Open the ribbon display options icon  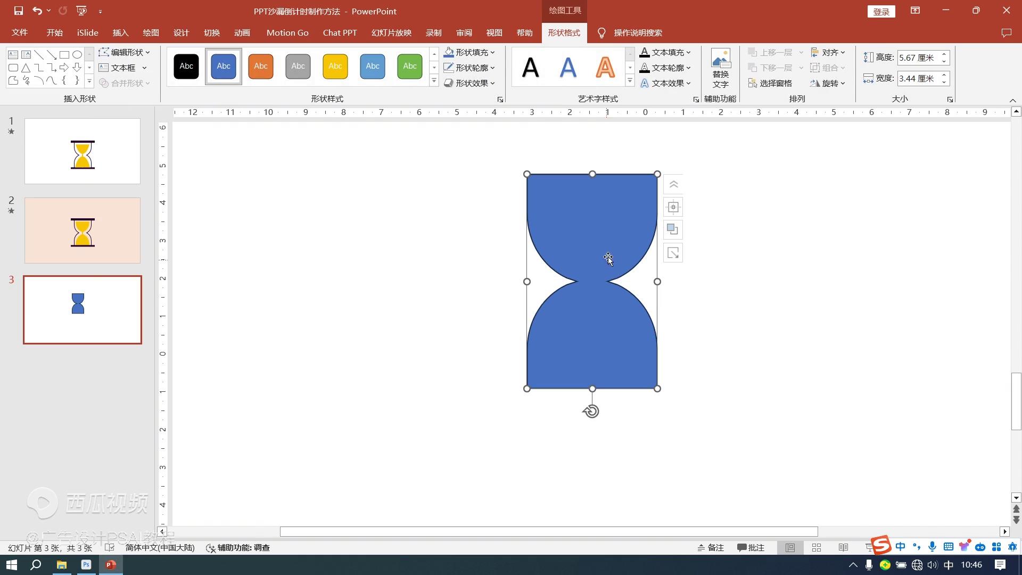[x=915, y=11]
